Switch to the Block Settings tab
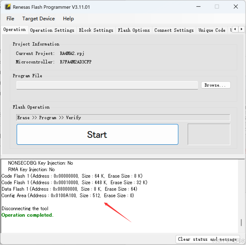This screenshot has width=246, height=245. click(96, 30)
